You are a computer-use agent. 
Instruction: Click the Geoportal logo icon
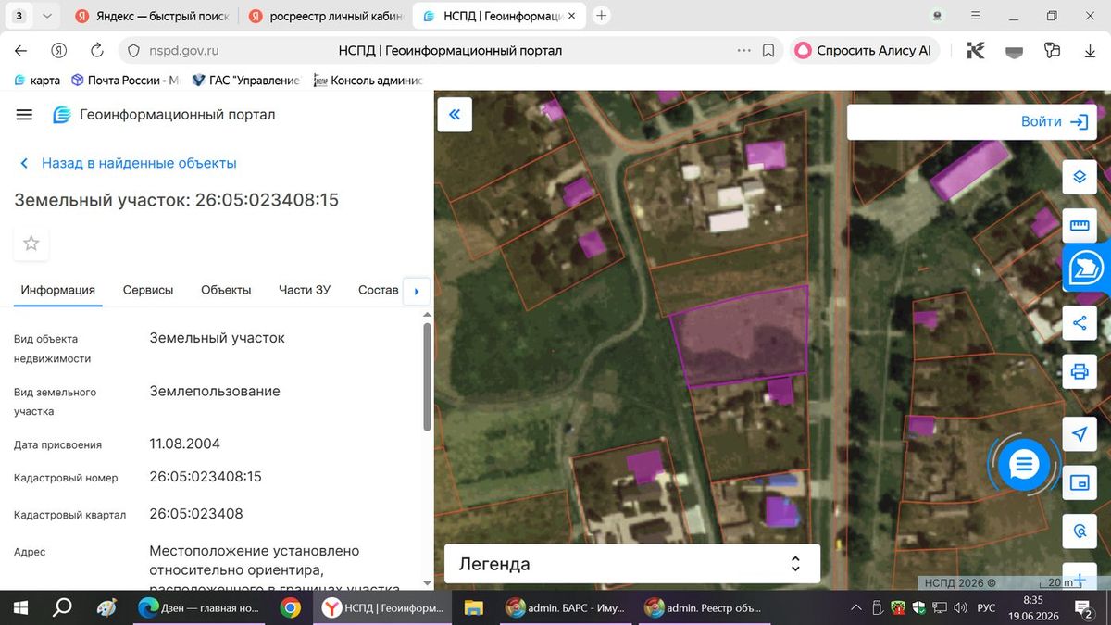coord(61,115)
